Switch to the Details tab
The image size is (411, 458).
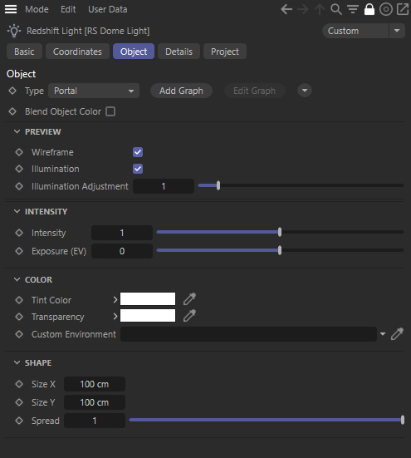179,52
